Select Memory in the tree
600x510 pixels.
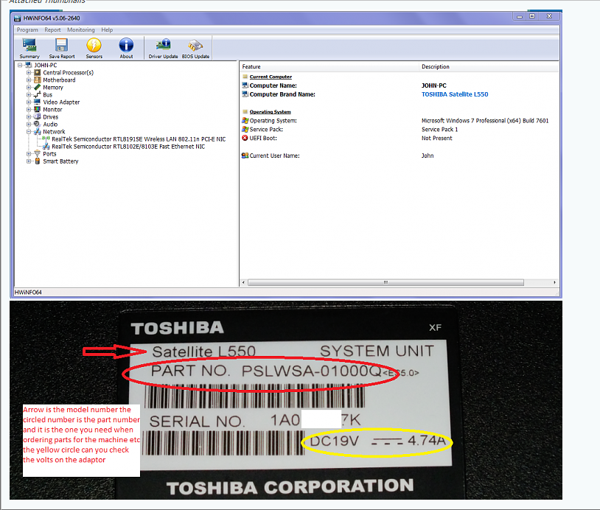(53, 87)
